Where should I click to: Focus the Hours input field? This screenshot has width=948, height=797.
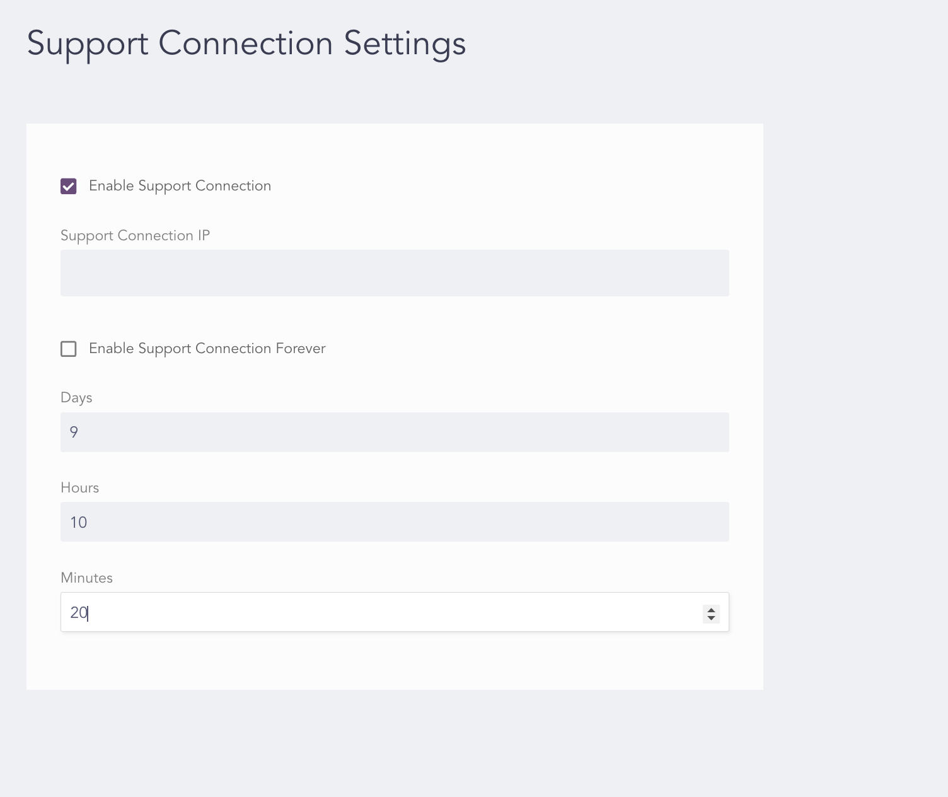click(x=395, y=521)
